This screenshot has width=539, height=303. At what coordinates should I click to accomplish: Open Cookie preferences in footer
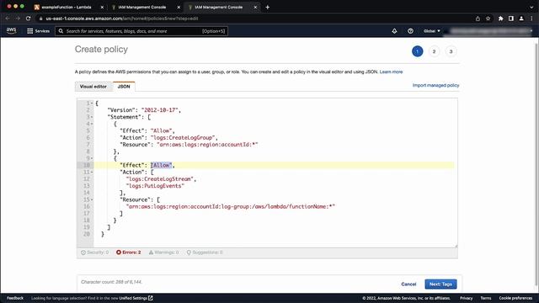tap(515, 298)
